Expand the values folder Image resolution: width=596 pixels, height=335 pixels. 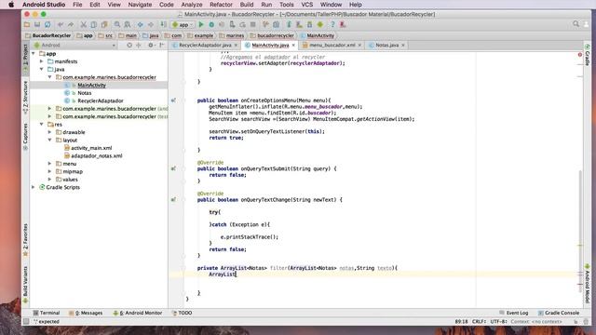(x=49, y=180)
